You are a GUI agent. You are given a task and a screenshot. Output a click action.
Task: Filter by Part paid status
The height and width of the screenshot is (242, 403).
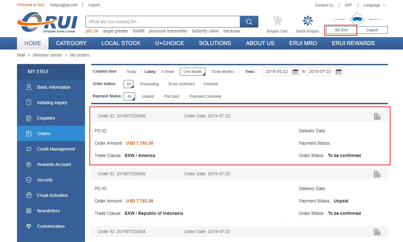172,96
